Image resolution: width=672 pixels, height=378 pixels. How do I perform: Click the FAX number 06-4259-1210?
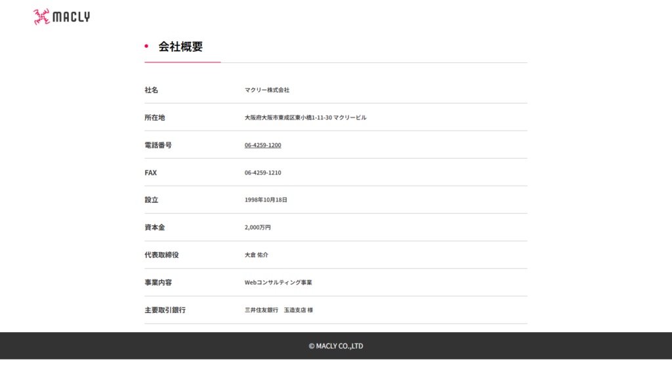pos(262,173)
